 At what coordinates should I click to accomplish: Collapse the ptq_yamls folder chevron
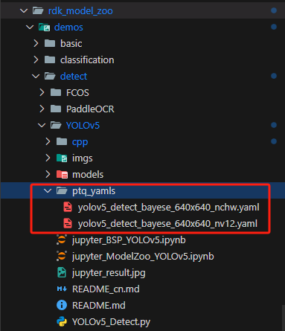tap(48, 191)
